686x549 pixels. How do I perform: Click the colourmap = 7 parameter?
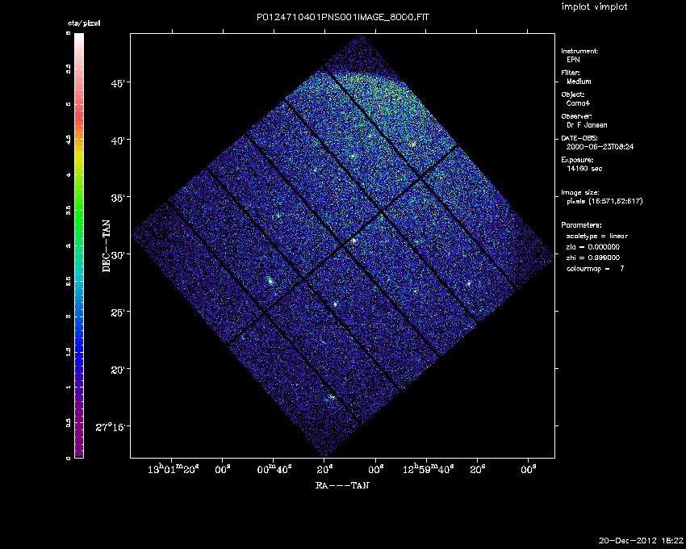pos(596,267)
